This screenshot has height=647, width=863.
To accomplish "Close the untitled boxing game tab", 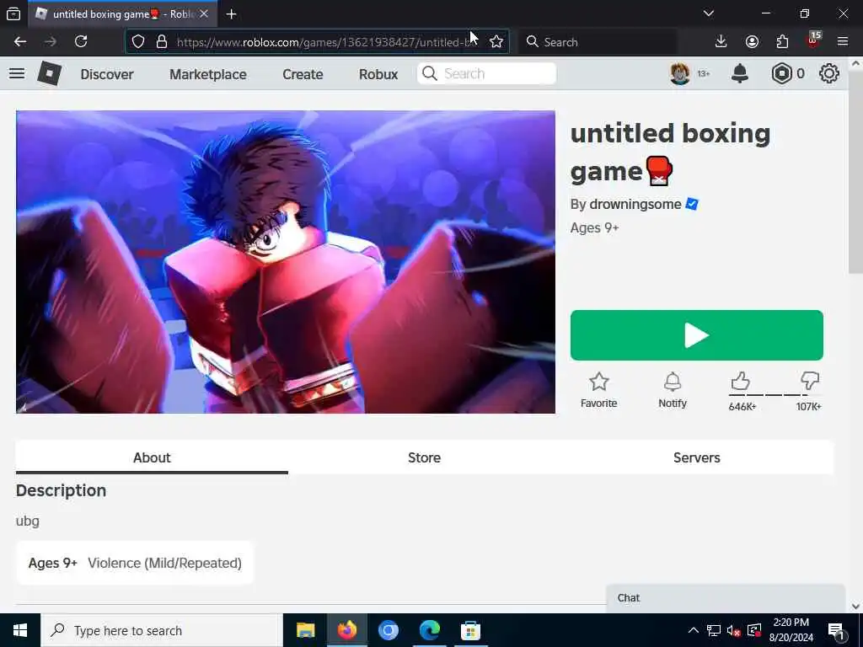I will pos(204,13).
